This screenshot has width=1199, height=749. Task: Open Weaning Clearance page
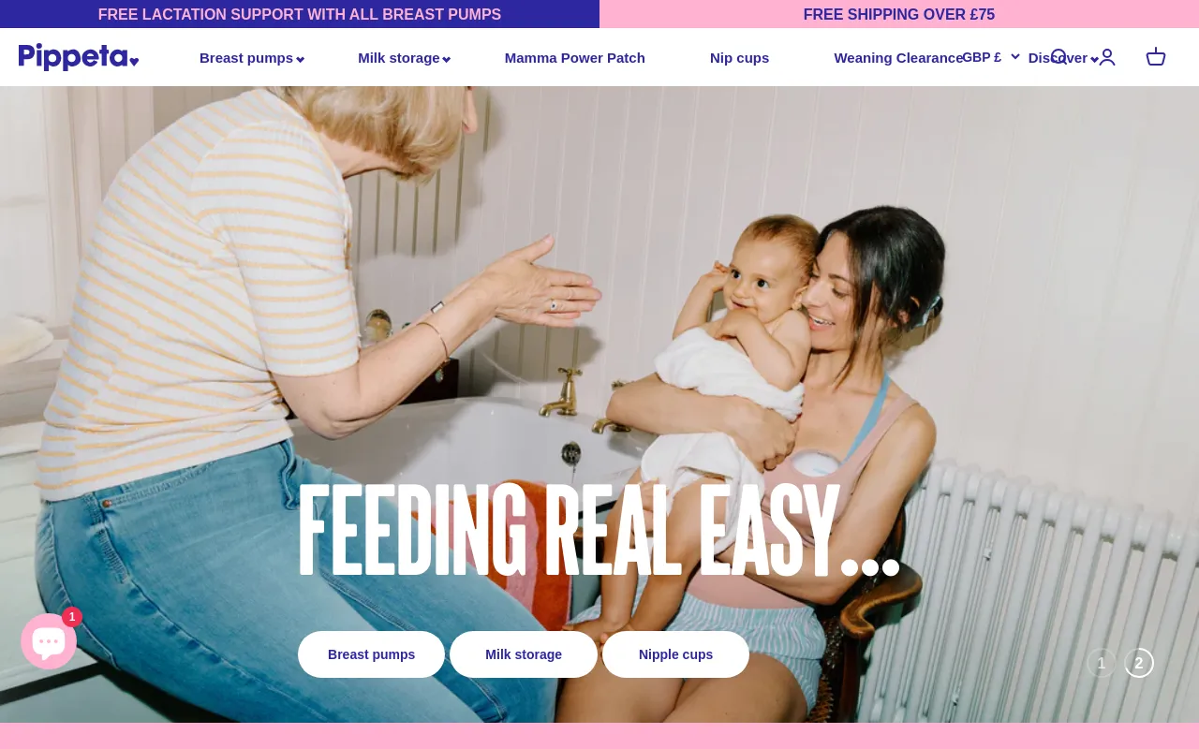898,58
